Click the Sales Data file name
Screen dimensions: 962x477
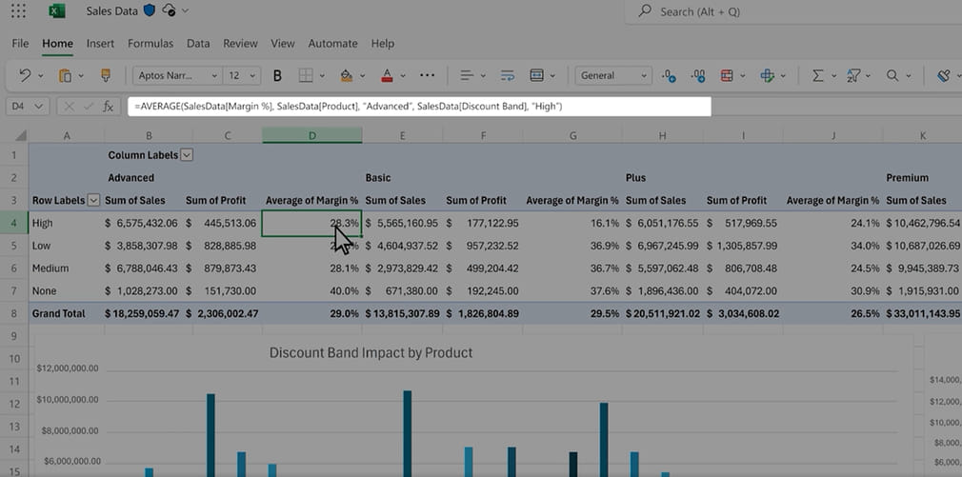[x=112, y=11]
